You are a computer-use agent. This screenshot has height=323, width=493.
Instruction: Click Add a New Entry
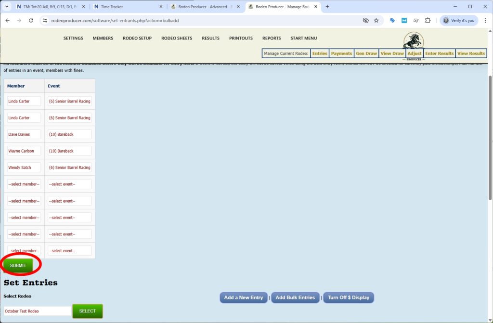243,297
